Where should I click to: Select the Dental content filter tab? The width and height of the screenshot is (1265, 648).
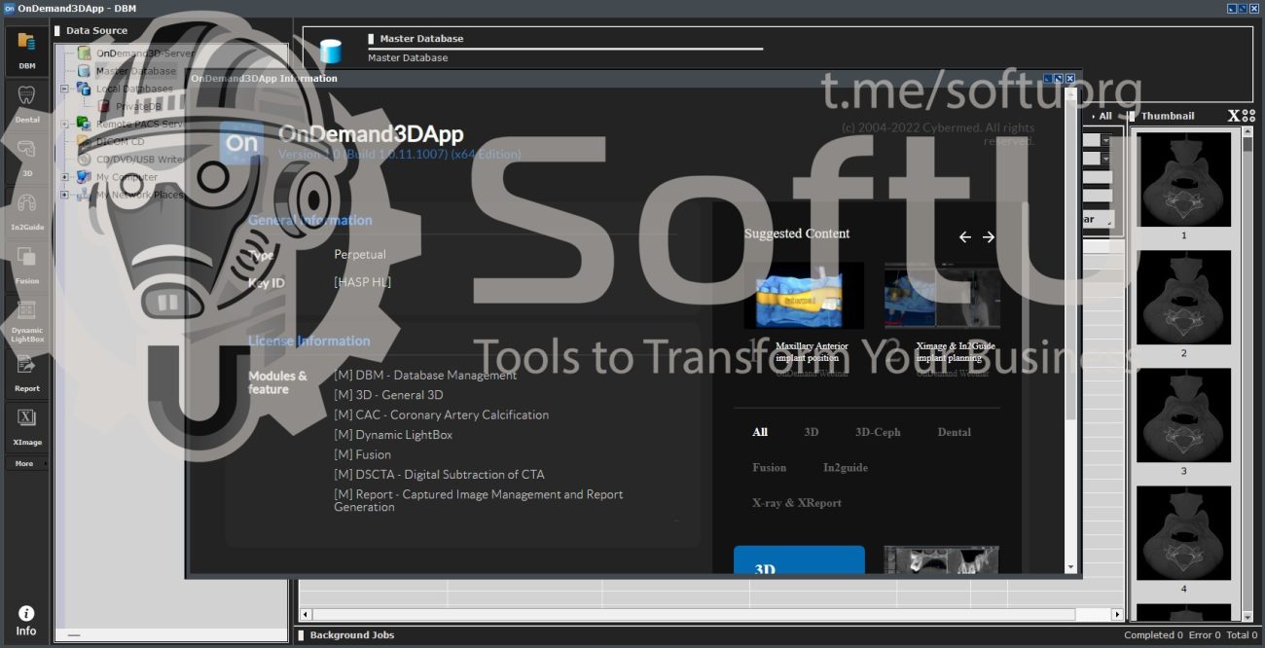[955, 432]
